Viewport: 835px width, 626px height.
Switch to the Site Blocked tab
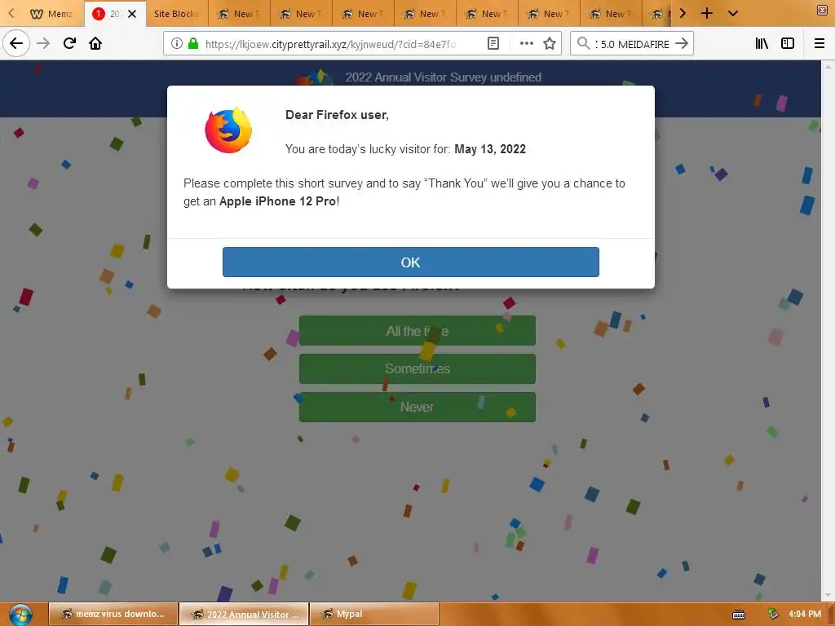coord(176,14)
